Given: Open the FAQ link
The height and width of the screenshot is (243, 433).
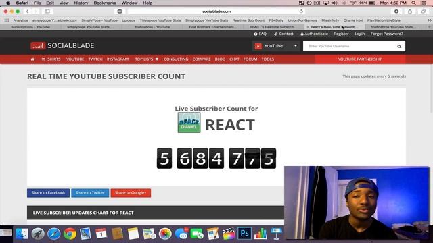Looking at the screenshot, I should [x=260, y=34].
